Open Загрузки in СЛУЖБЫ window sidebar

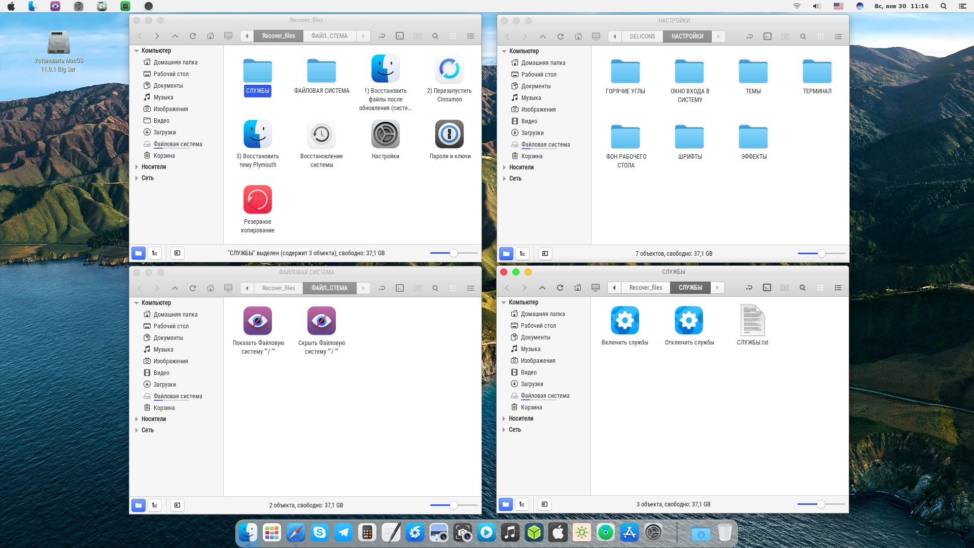(x=532, y=384)
